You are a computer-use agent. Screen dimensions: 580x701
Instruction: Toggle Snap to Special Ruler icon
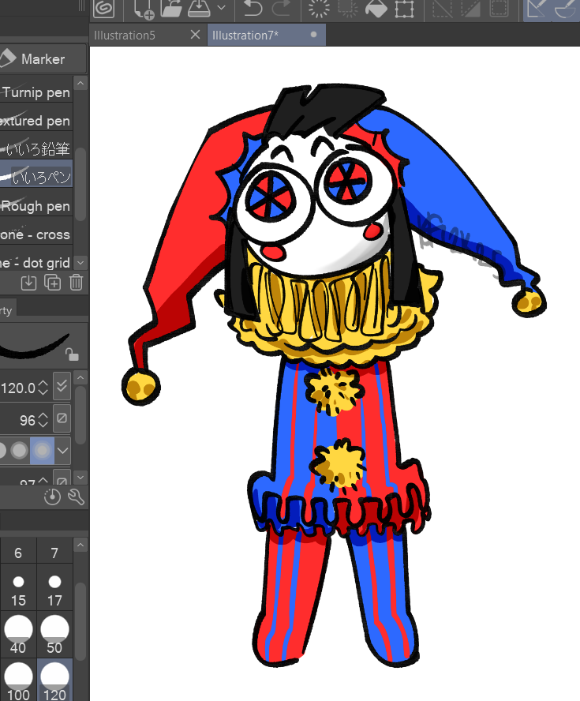[565, 9]
